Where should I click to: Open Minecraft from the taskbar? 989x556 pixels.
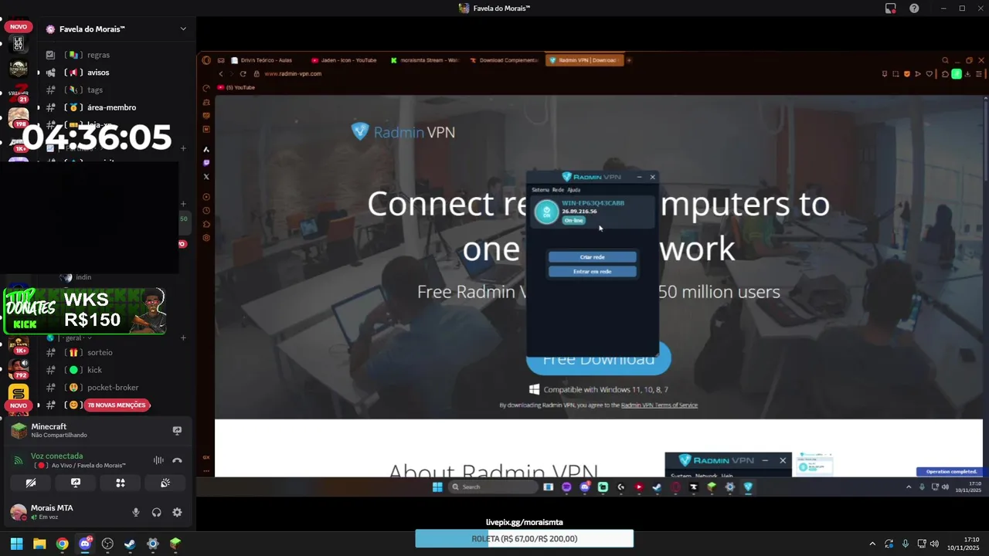pyautogui.click(x=175, y=544)
